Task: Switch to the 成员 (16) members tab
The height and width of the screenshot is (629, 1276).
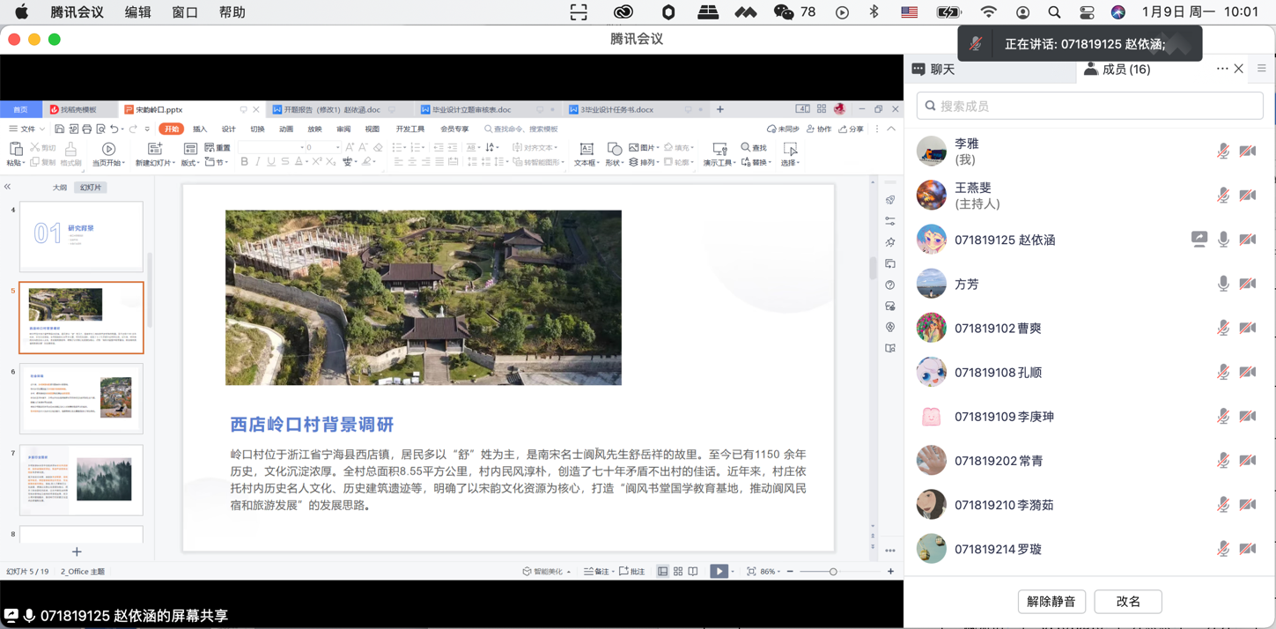Action: point(1117,70)
